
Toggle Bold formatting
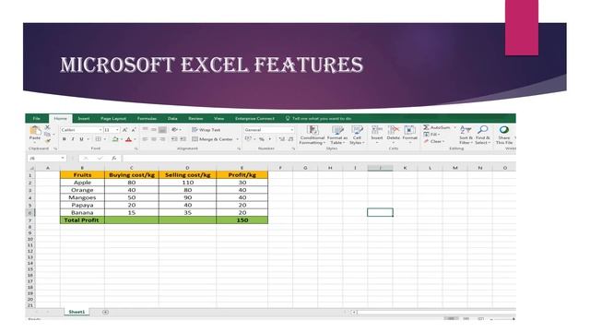65,139
